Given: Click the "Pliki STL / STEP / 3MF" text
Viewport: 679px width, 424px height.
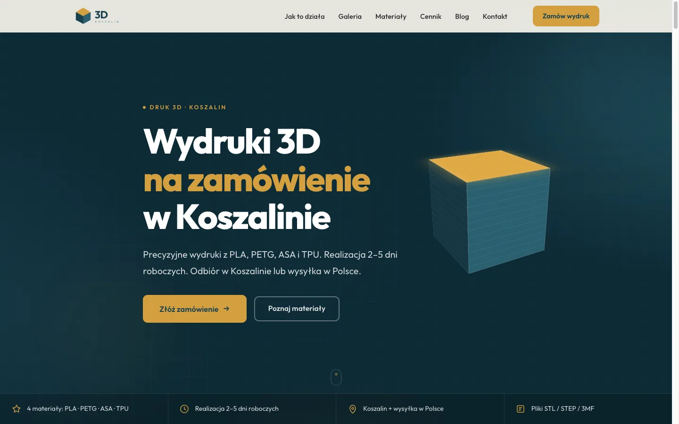Looking at the screenshot, I should pyautogui.click(x=563, y=408).
